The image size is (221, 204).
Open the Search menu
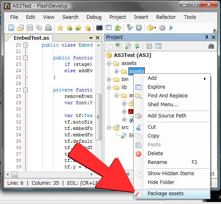click(x=70, y=17)
